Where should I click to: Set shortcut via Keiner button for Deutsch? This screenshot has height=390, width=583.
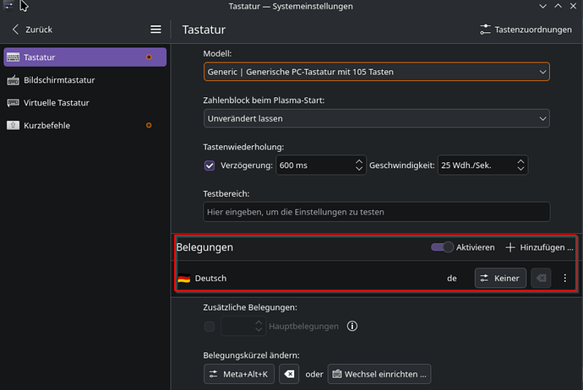500,279
